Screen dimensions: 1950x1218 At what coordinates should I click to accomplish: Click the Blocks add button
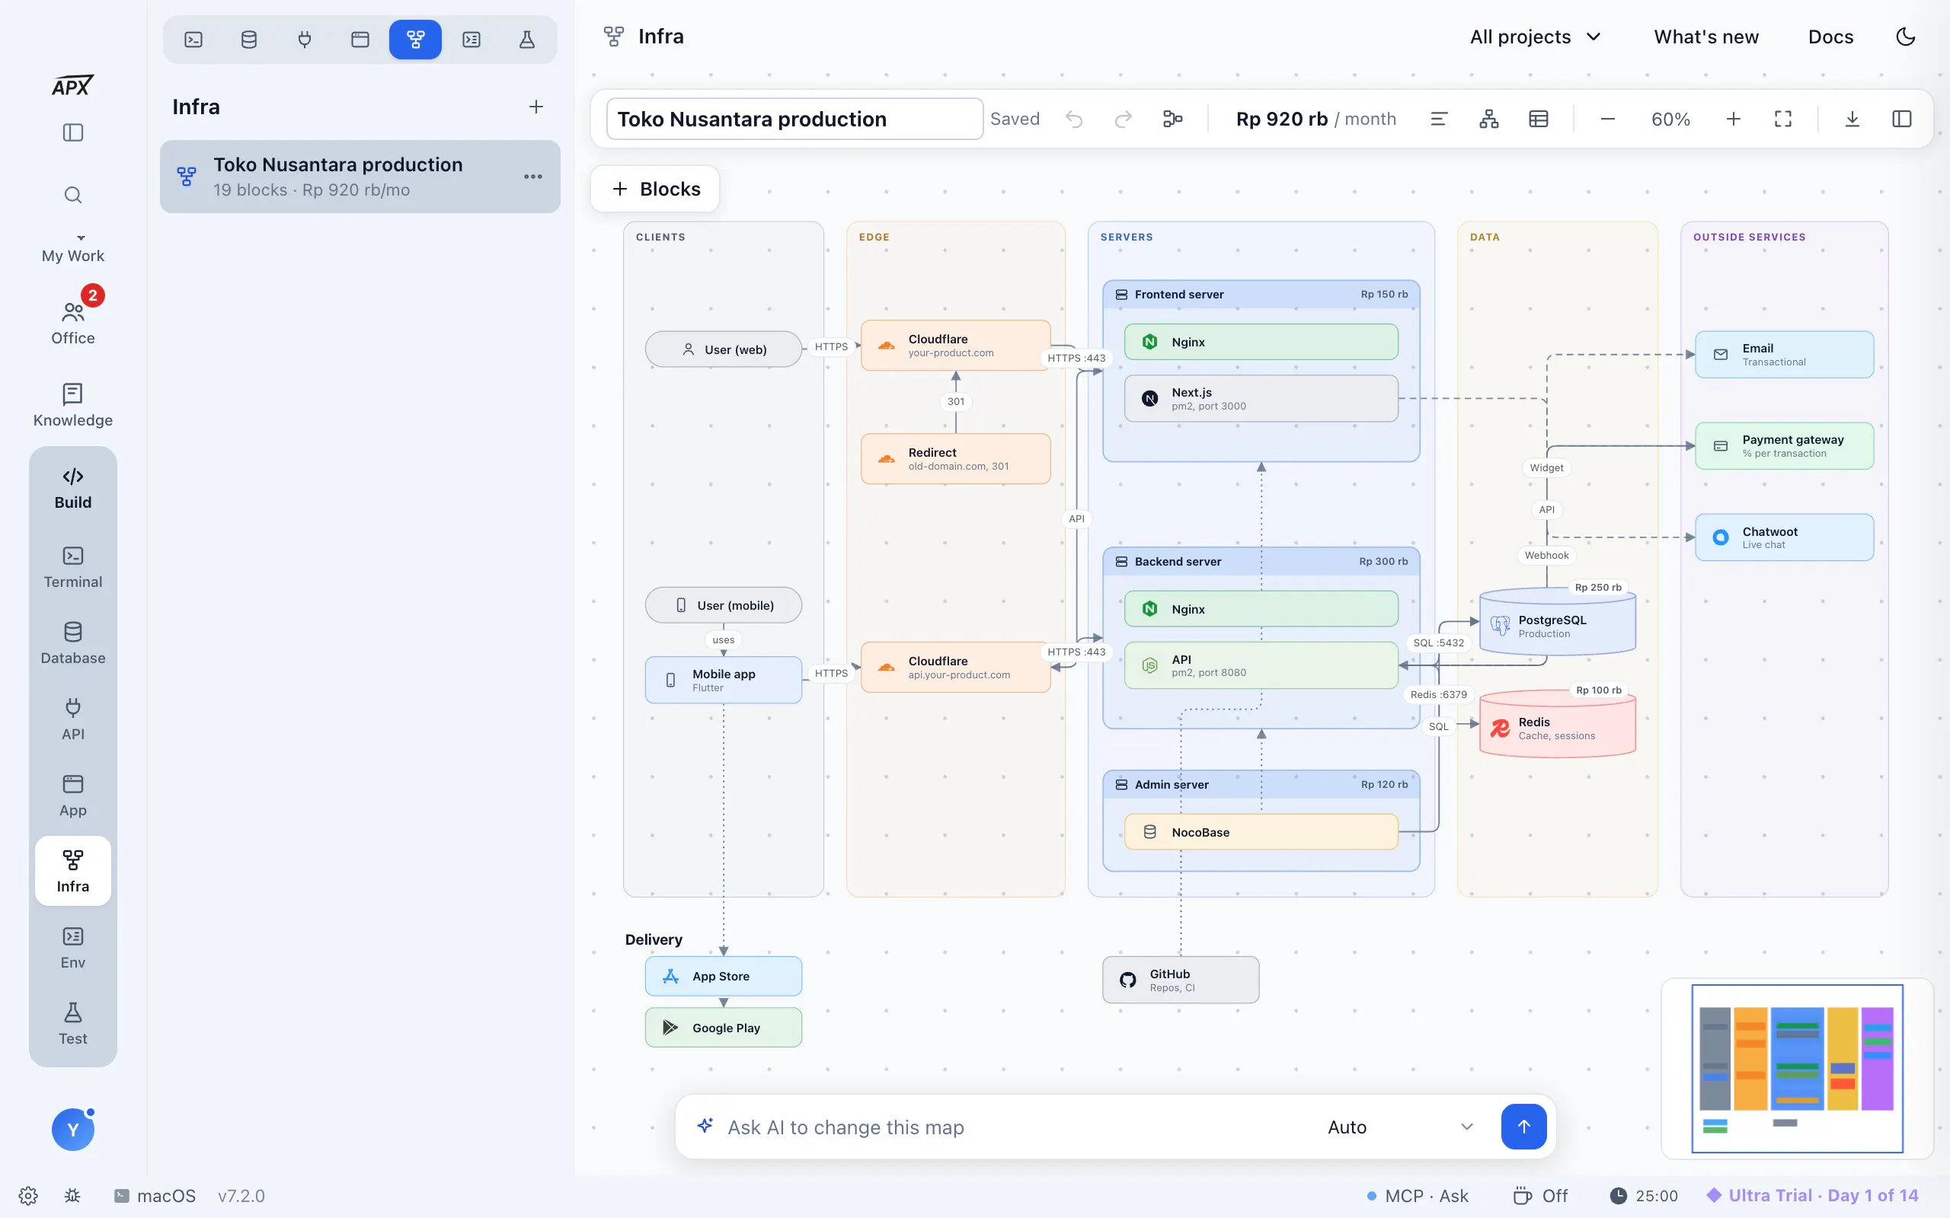pos(655,190)
